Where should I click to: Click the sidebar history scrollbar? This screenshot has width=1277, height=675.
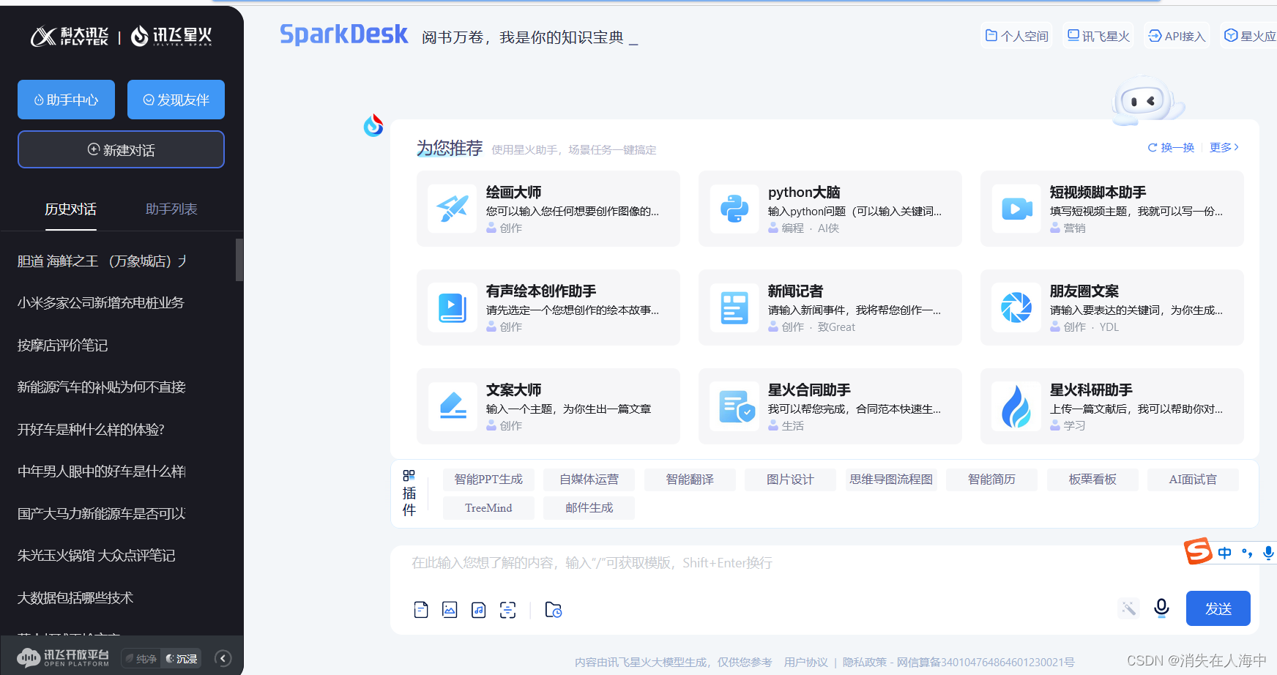coord(239,260)
